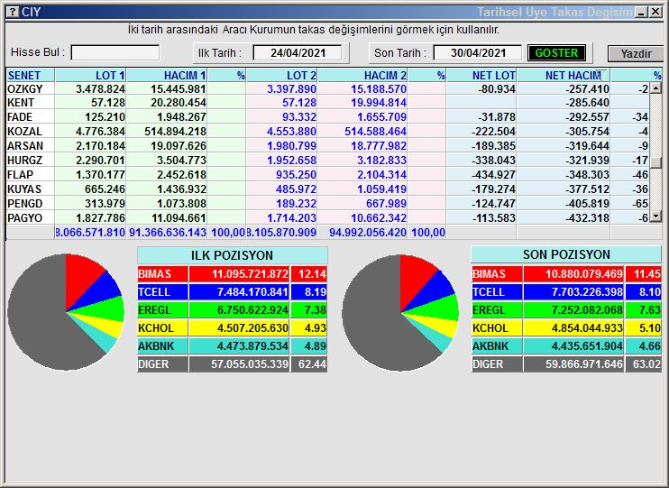Click BIMAS value 11.095.721.872
The width and height of the screenshot is (669, 488).
coord(250,274)
